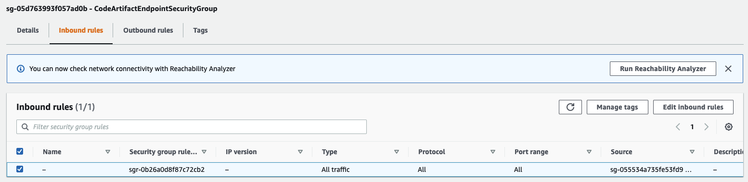The width and height of the screenshot is (748, 182).
Task: Open table preferences gear icon
Action: pyautogui.click(x=729, y=127)
